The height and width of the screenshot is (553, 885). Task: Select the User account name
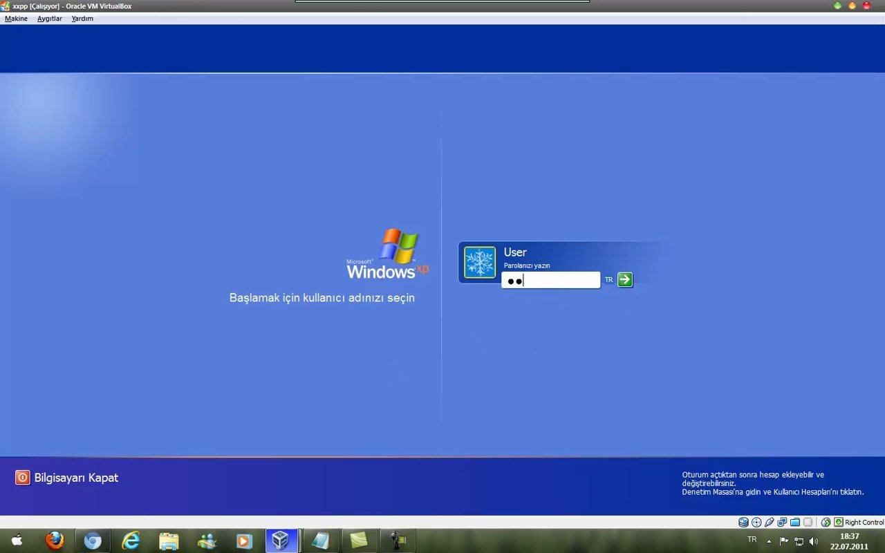coord(515,252)
